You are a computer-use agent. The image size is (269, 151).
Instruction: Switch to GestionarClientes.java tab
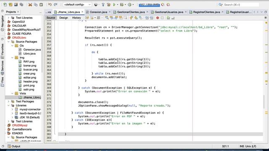pyautogui.click(x=131, y=12)
